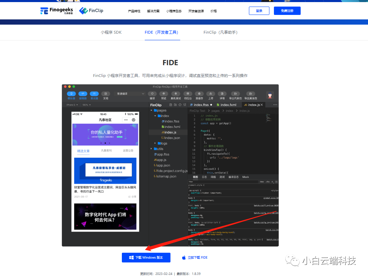
Task: Click the simulator's ellipsis menu icon
Action: [126, 120]
